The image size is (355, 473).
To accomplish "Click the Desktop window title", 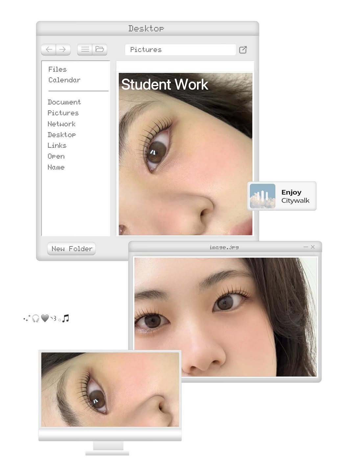I will coord(146,29).
